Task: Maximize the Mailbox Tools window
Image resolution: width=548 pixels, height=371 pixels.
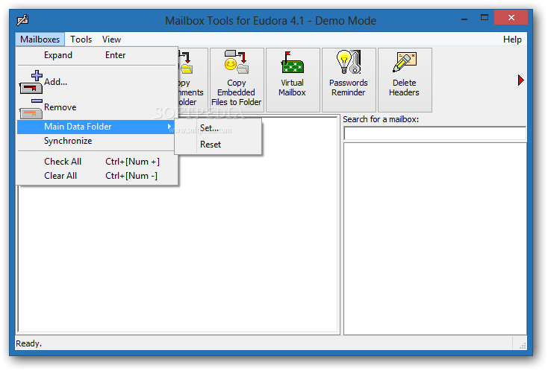Action: (x=485, y=17)
